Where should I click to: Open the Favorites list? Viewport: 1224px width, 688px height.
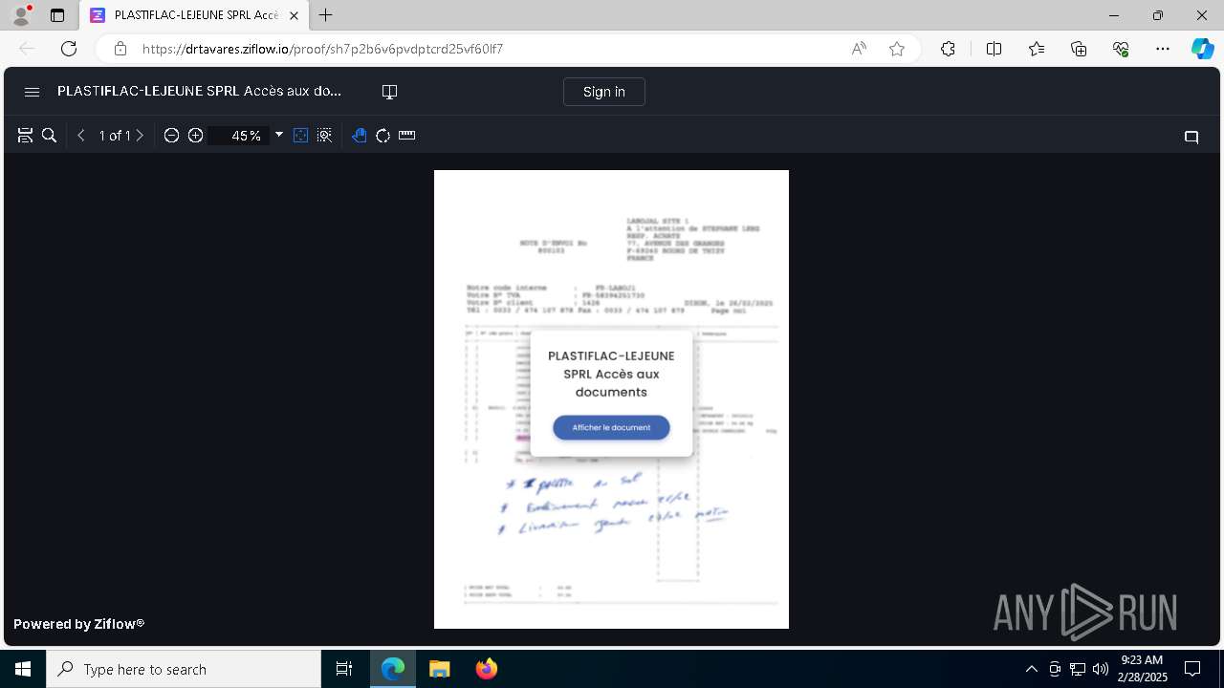(x=1037, y=49)
